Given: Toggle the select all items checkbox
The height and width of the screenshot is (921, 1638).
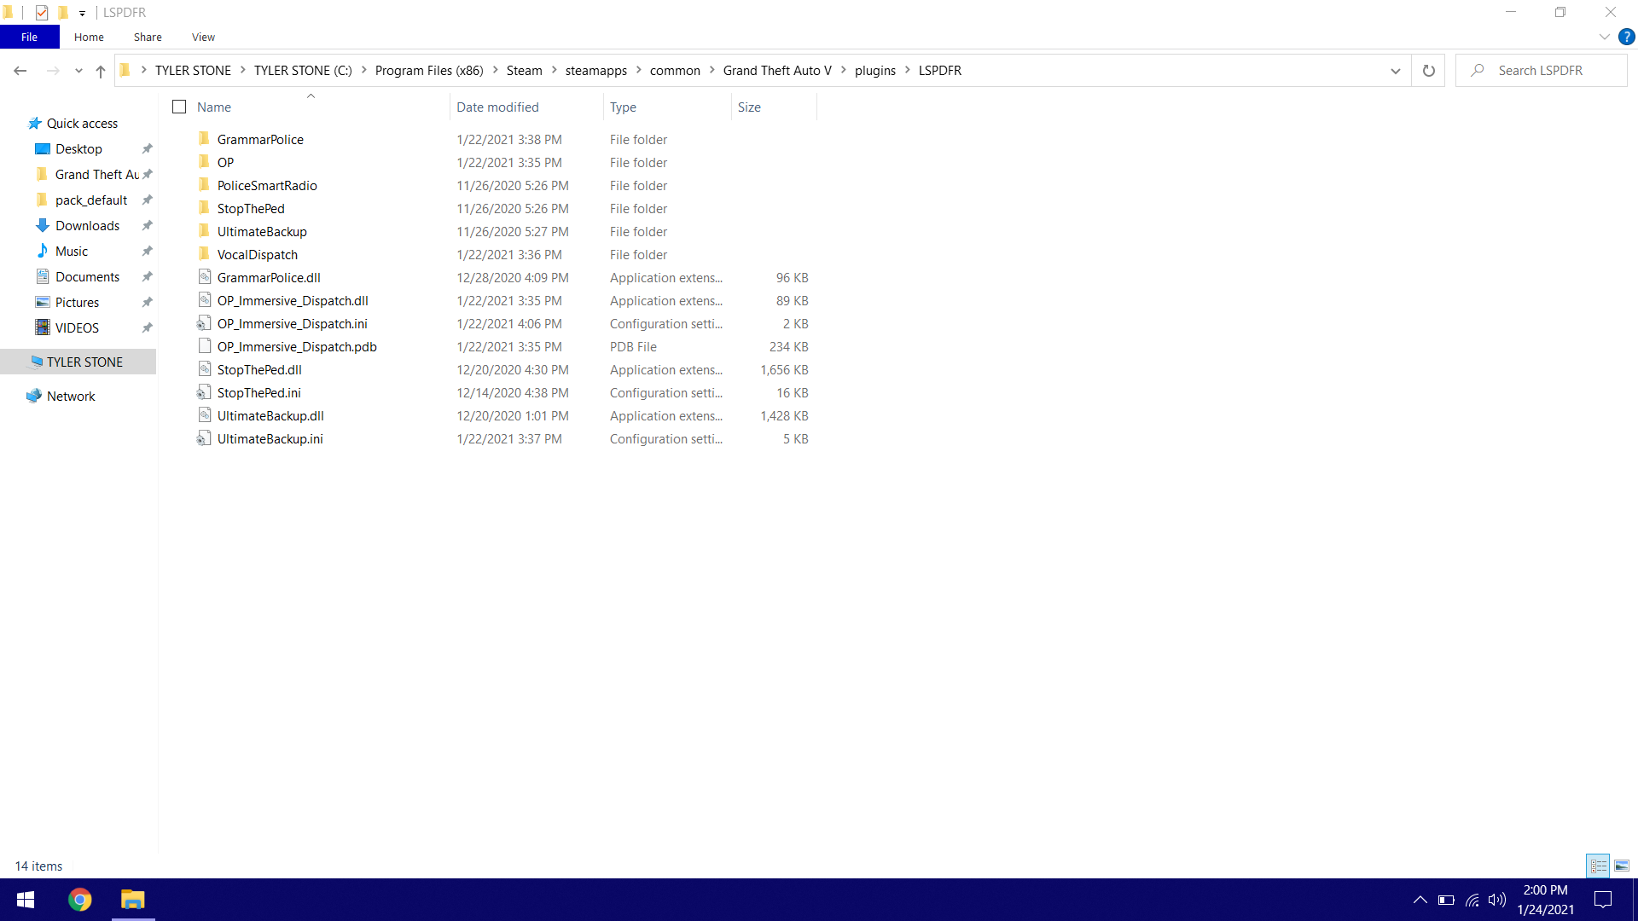Looking at the screenshot, I should coord(179,107).
